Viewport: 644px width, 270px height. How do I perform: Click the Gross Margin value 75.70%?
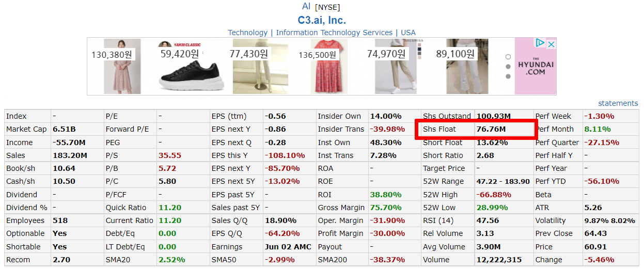tap(386, 208)
